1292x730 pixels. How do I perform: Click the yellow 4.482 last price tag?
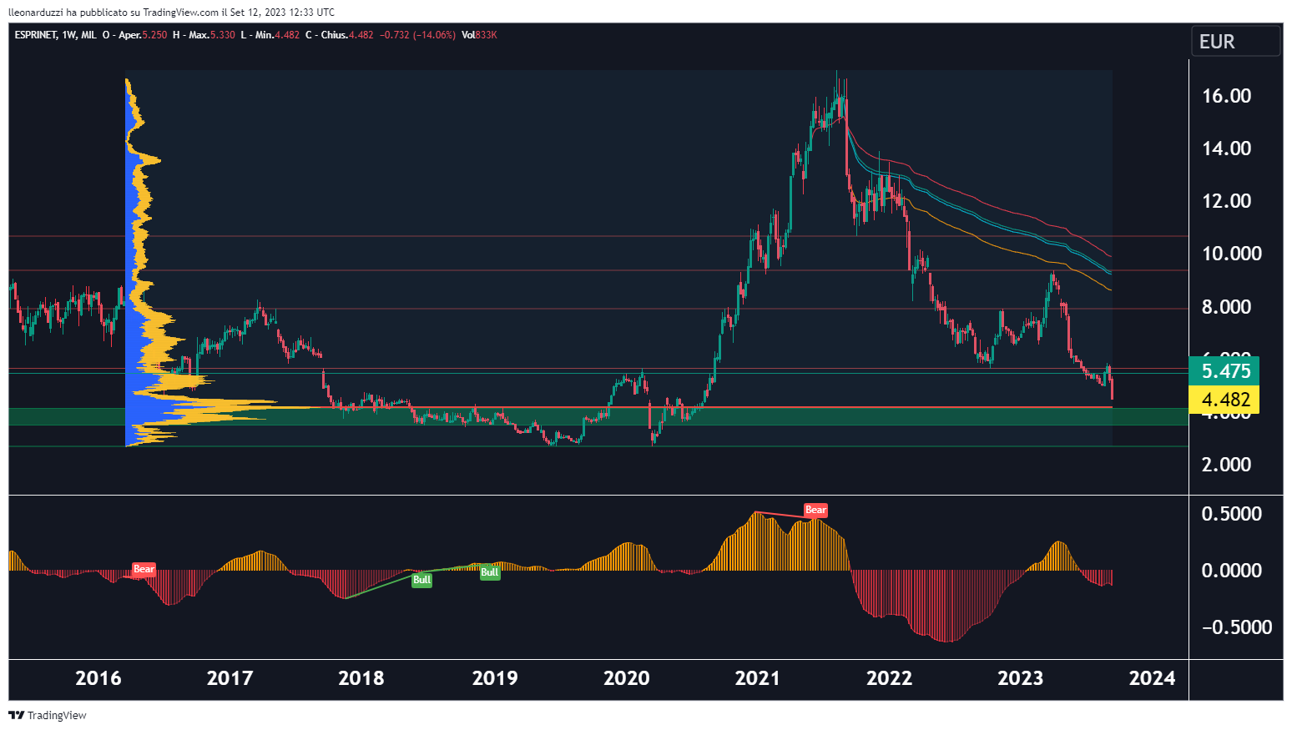tap(1224, 400)
